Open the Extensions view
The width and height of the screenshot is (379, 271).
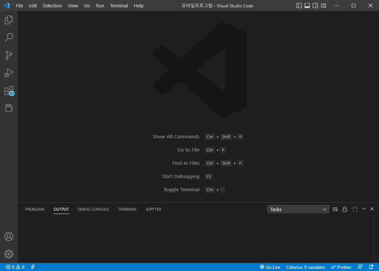tap(9, 91)
